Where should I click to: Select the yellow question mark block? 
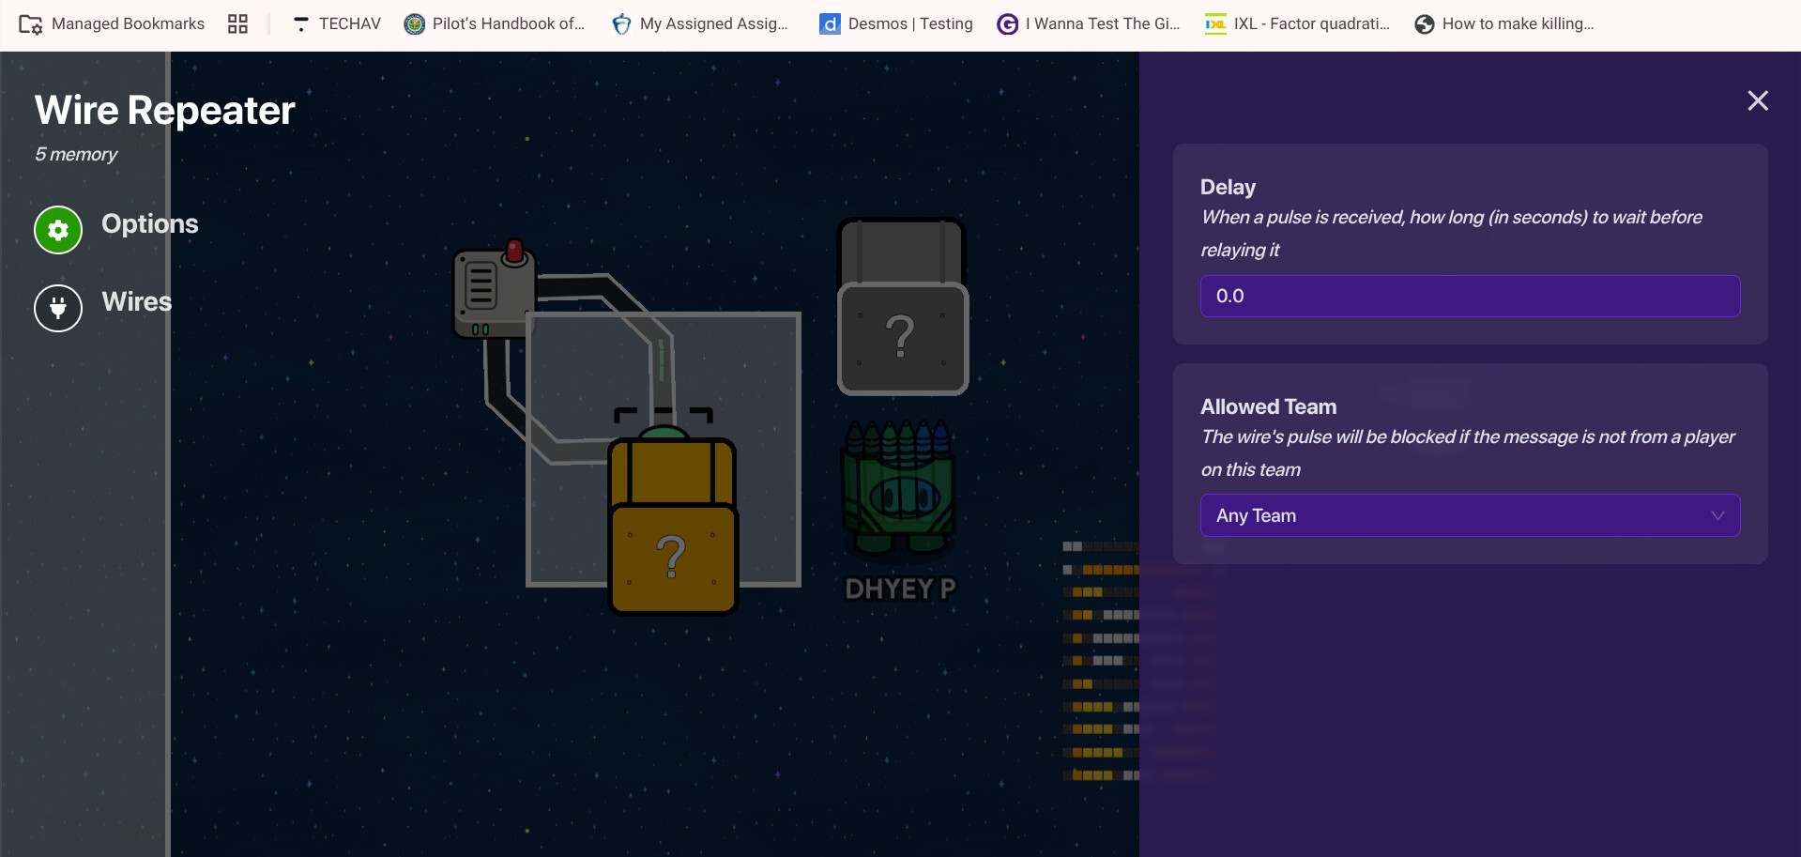[x=672, y=527]
